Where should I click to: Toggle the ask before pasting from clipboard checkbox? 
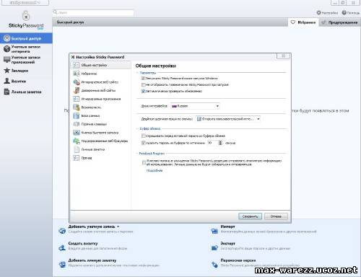[143, 136]
